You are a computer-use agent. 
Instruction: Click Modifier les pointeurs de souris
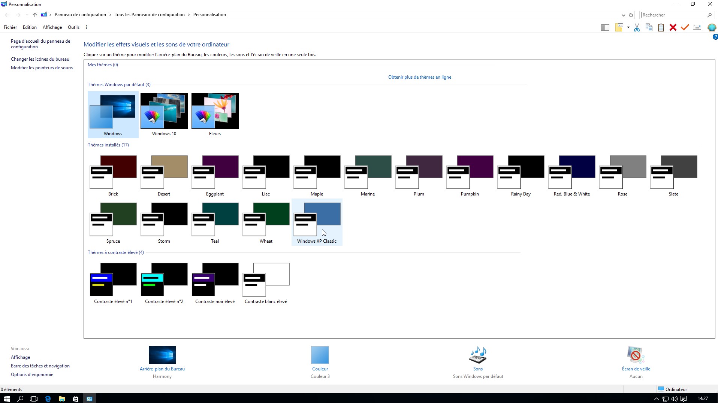pos(42,68)
